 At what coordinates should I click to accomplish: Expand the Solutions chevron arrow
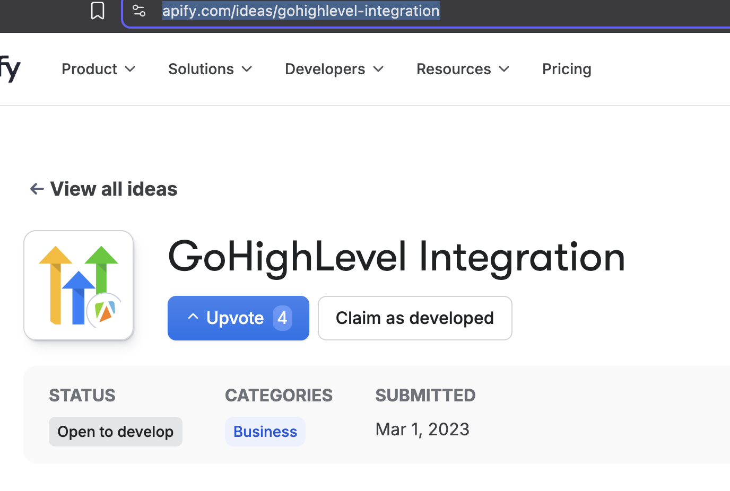(x=247, y=69)
